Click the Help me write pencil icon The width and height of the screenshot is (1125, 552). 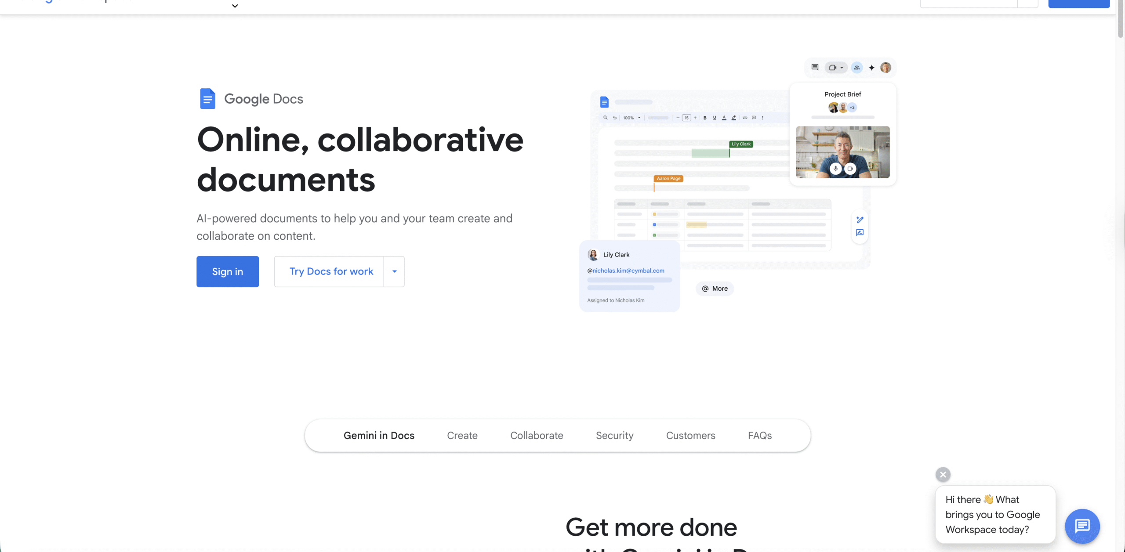click(860, 220)
